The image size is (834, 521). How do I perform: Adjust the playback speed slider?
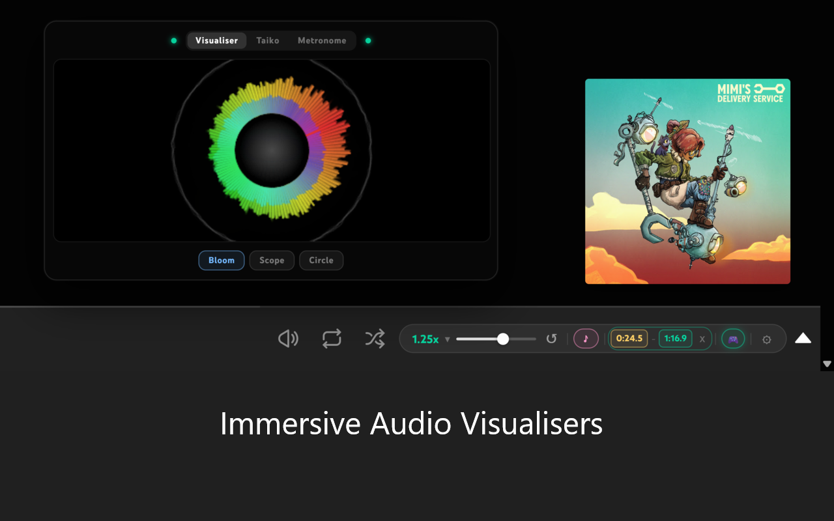coord(502,339)
